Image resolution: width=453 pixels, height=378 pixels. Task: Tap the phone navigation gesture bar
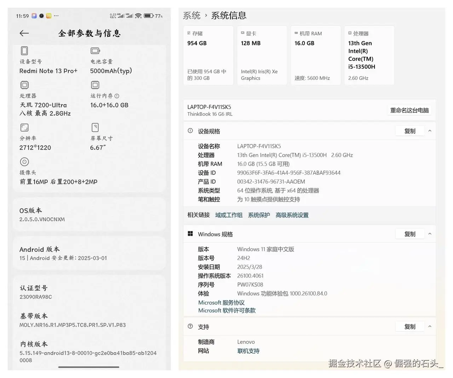88,367
